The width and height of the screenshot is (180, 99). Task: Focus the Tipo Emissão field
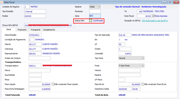[x=35, y=11]
